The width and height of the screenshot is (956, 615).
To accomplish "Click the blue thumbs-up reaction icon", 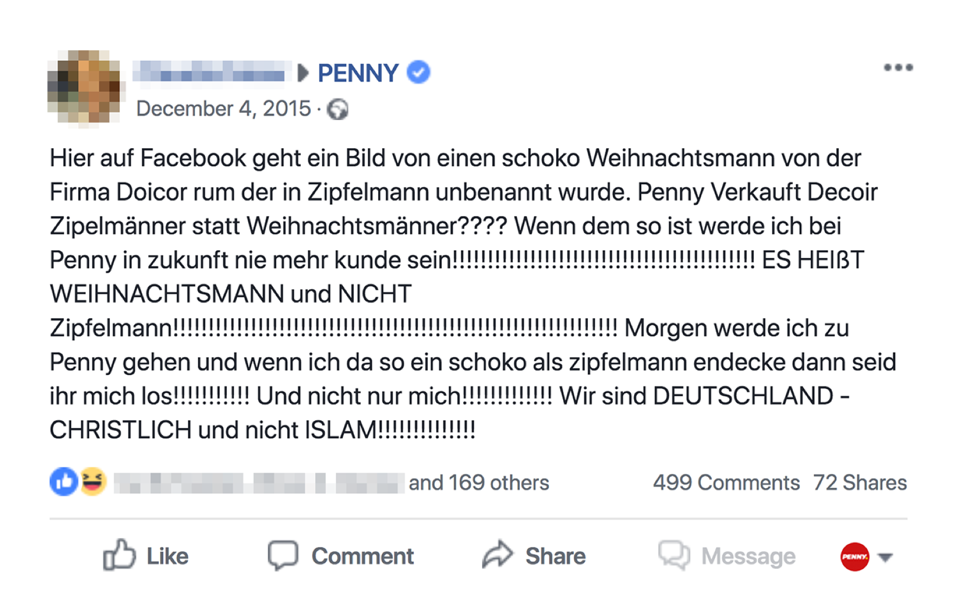I will coord(64,482).
